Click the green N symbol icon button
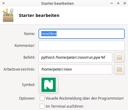128x110 pixels. pos(49,85)
